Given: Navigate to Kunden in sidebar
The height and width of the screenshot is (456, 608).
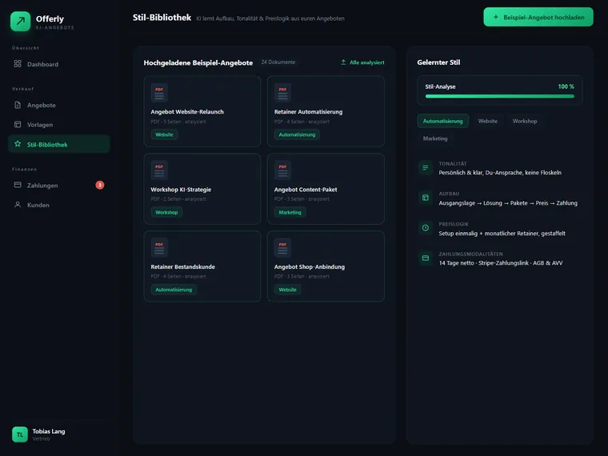Looking at the screenshot, I should pyautogui.click(x=59, y=205).
